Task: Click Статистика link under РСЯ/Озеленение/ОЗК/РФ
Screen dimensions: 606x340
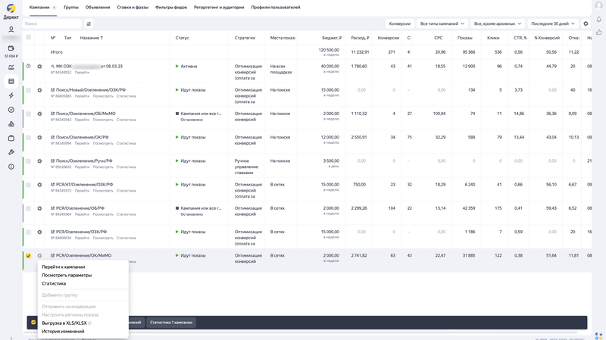Action: click(x=126, y=238)
